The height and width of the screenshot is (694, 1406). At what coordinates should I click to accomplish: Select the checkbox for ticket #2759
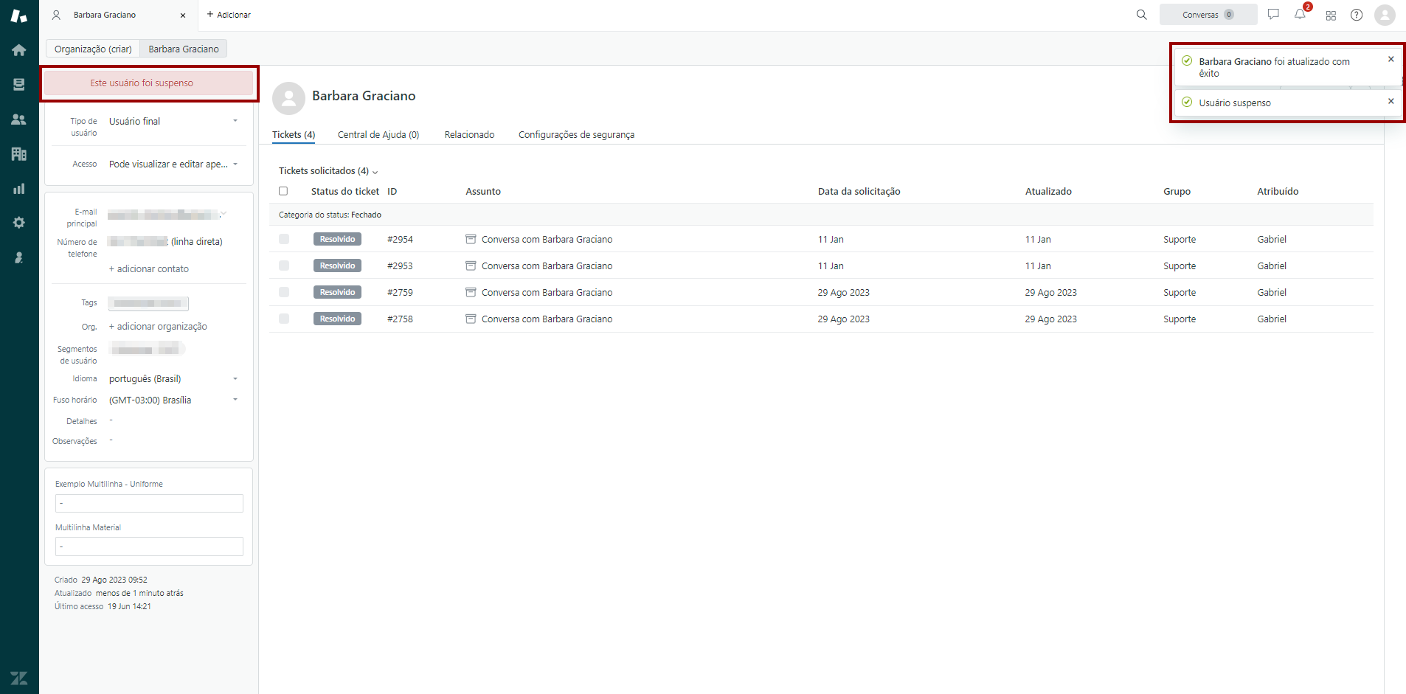click(284, 292)
